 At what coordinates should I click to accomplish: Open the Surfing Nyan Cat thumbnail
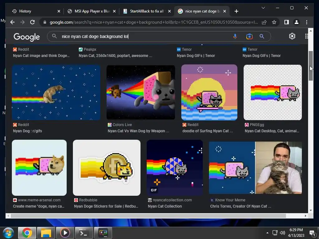click(209, 92)
